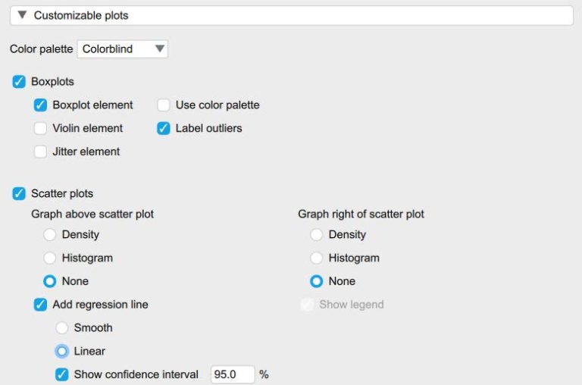Uncheck the Boxplots checkbox

click(19, 82)
